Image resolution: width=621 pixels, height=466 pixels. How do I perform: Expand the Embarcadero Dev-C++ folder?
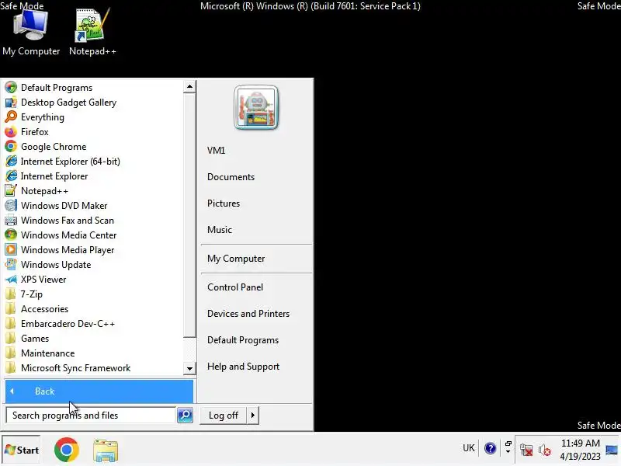pos(60,324)
